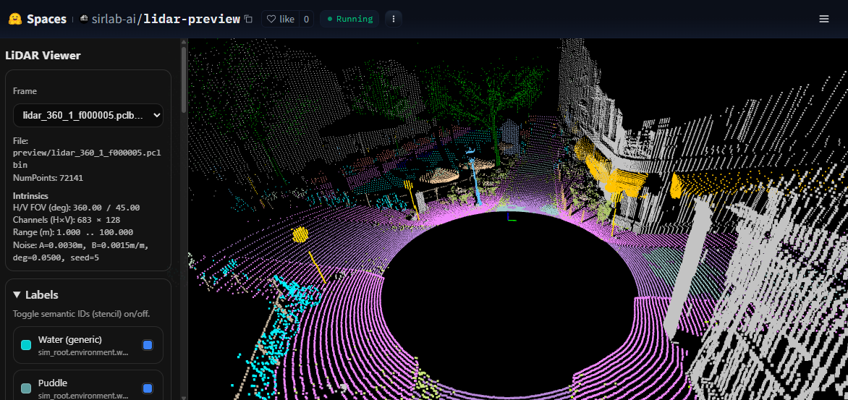Click the file path preview/lidar_360_1_f000005 text
Screen dimensions: 848x400
(x=87, y=158)
